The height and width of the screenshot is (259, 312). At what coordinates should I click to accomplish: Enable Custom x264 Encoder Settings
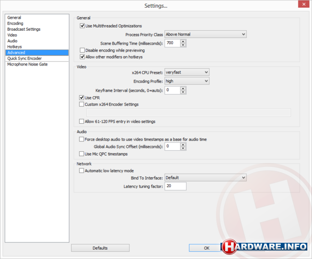tap(82, 105)
